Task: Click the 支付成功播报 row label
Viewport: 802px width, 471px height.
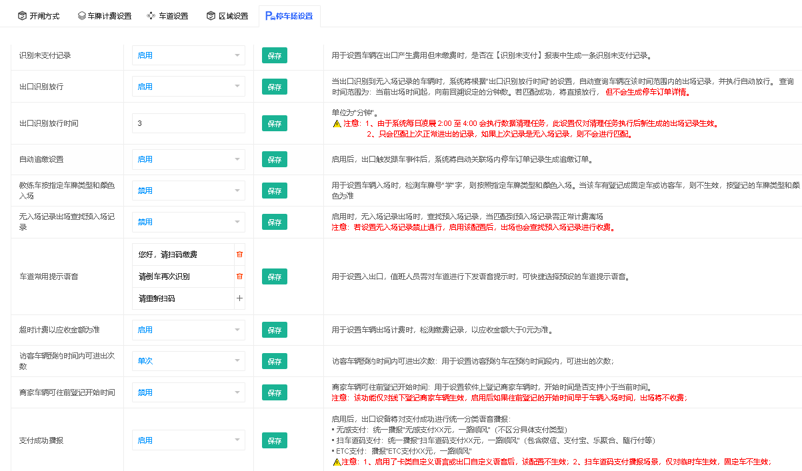Action: [41, 440]
